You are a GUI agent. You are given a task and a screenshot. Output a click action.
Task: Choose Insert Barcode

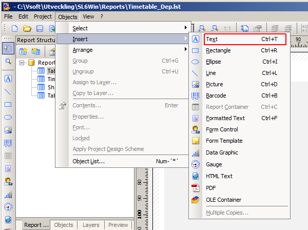point(239,95)
